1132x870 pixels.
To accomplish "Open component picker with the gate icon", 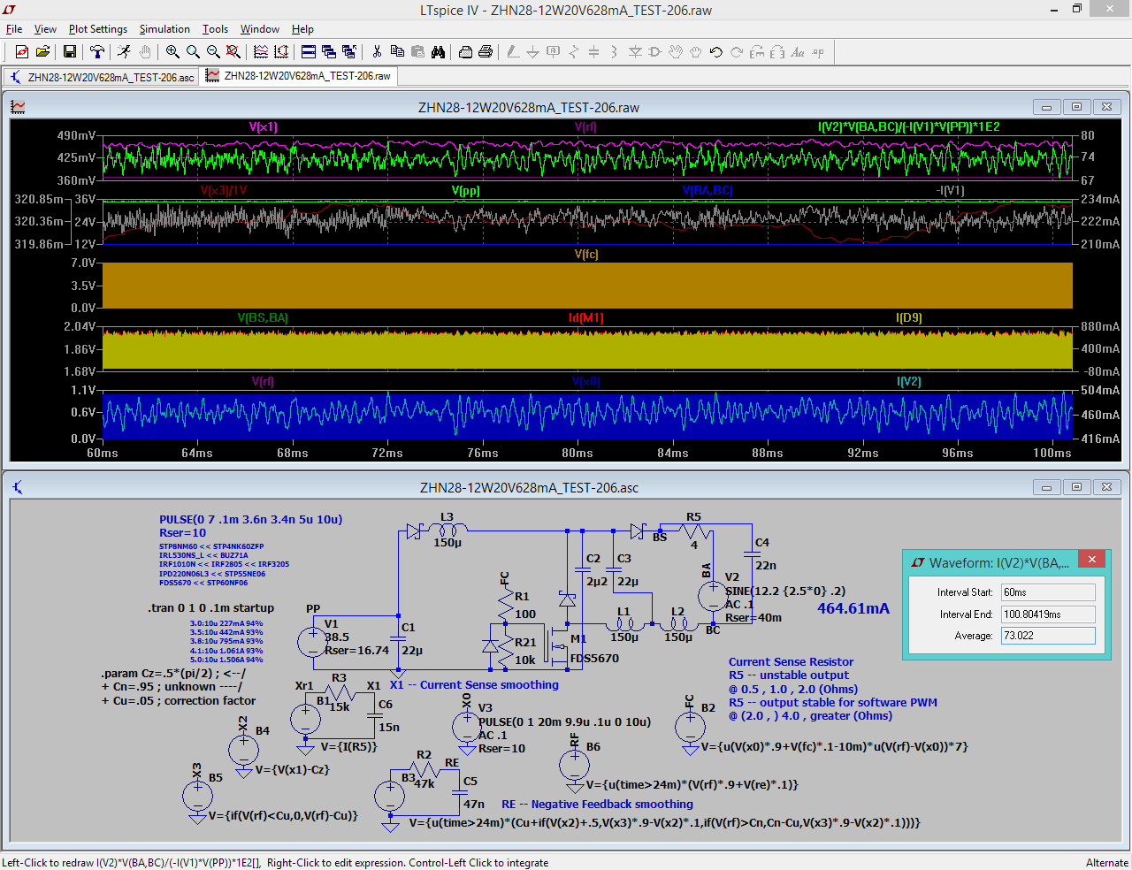I will click(655, 52).
